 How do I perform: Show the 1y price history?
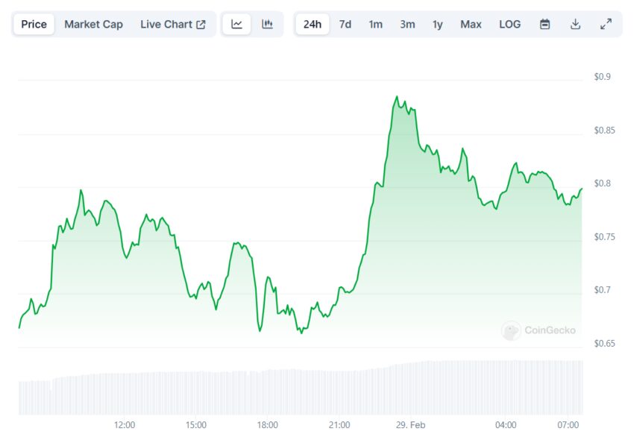pos(438,25)
